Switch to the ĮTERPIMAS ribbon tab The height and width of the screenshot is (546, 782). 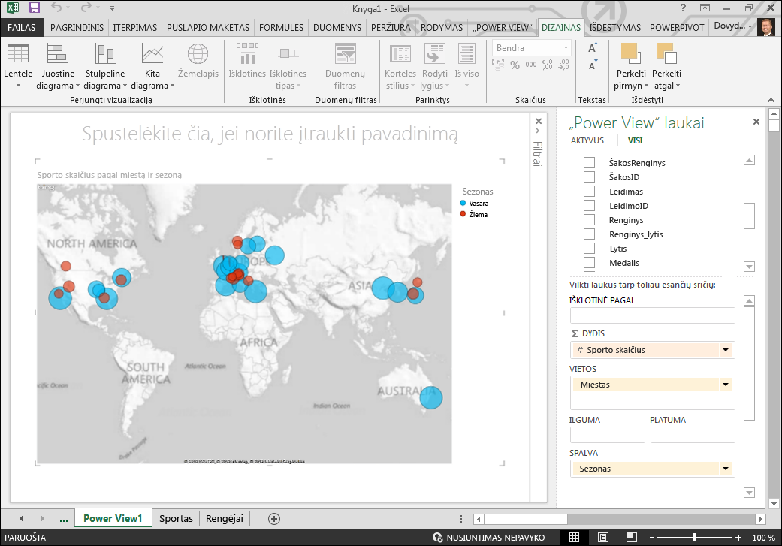click(135, 28)
